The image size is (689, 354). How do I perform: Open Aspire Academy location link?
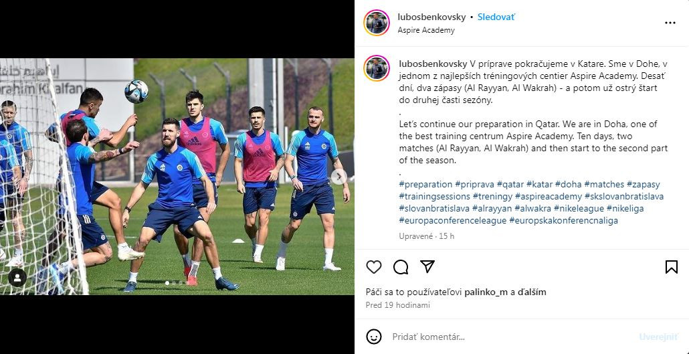point(426,30)
